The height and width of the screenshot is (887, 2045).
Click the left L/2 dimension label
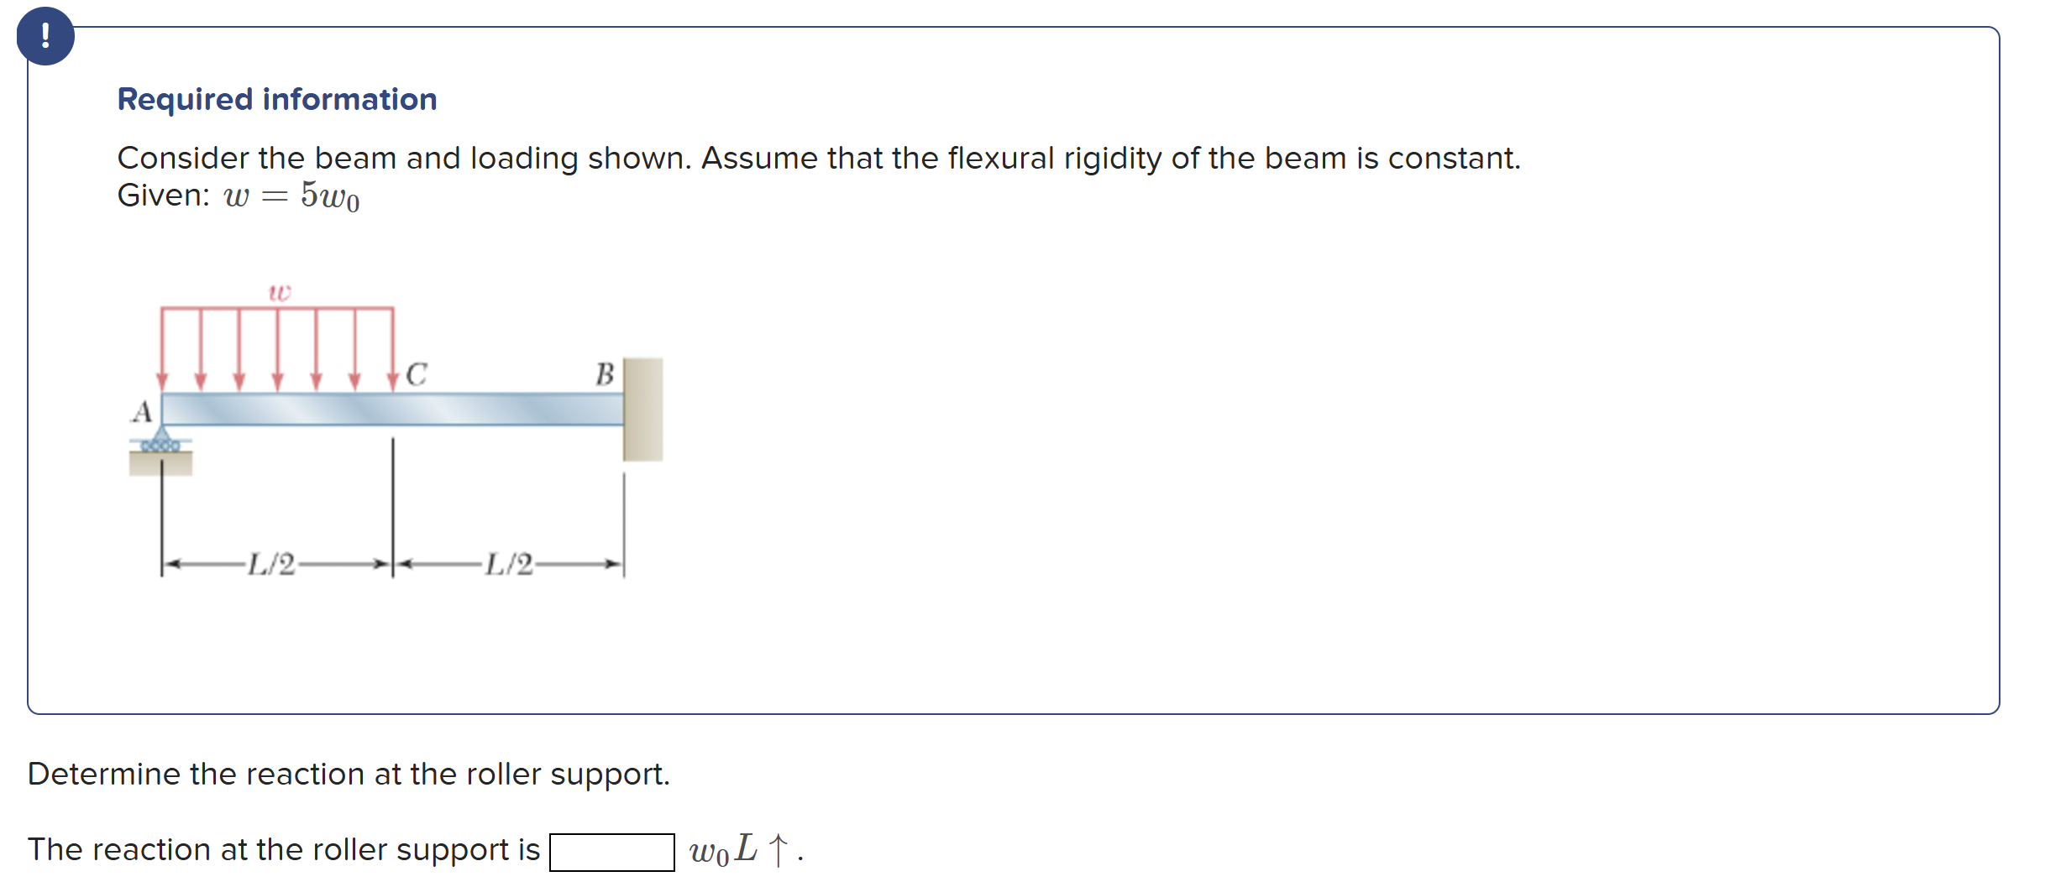[x=270, y=566]
